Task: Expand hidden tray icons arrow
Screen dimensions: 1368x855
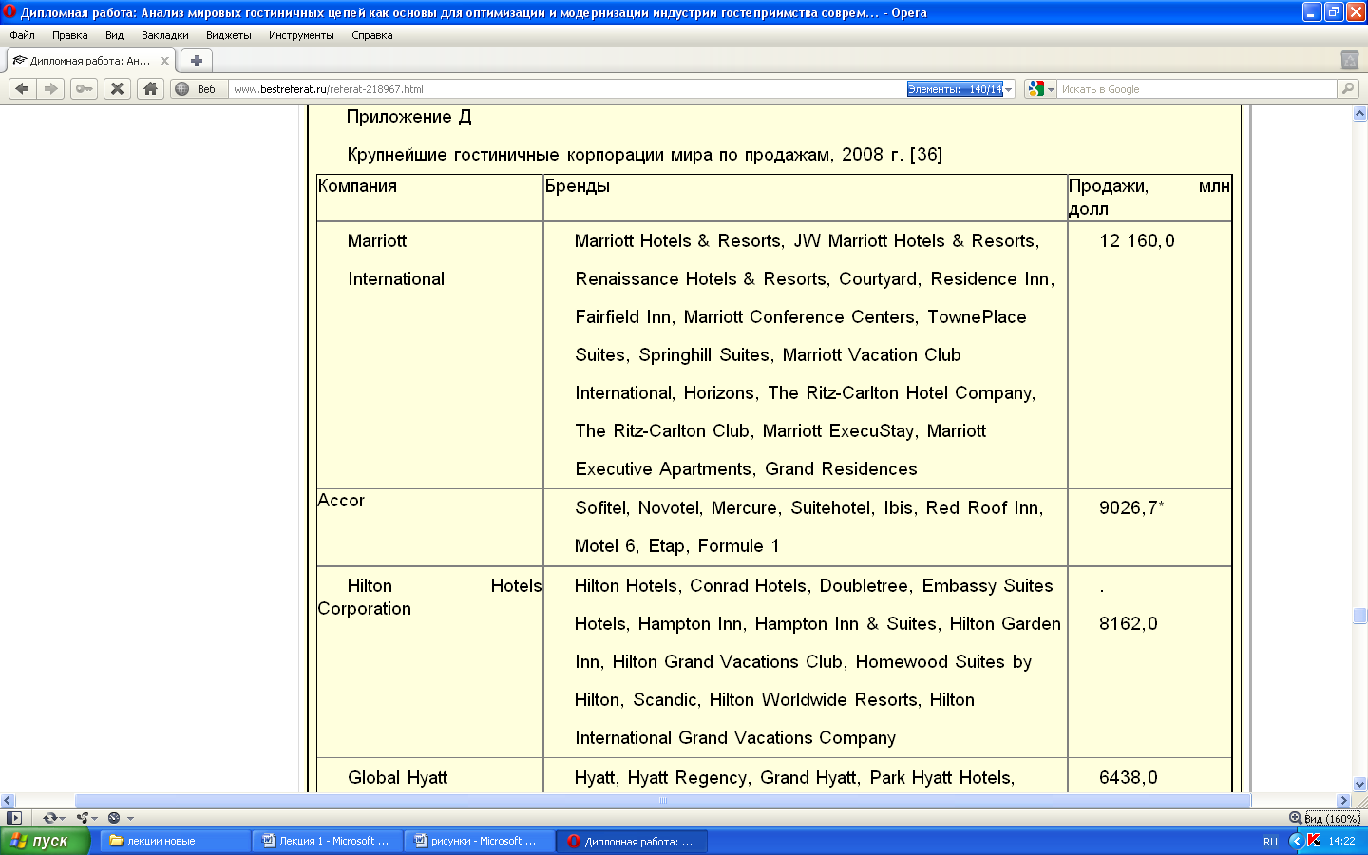Action: (x=1296, y=841)
